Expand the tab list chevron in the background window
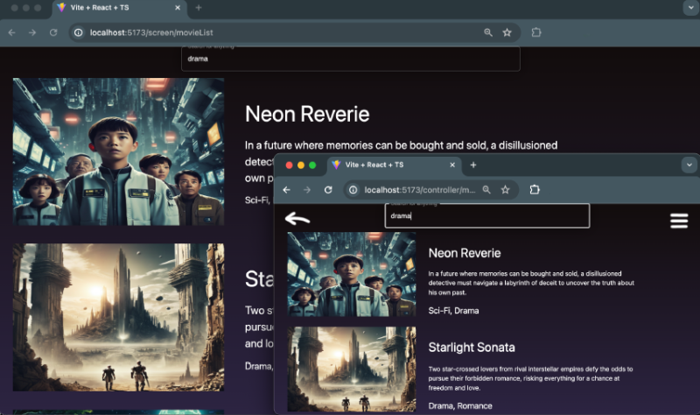The height and width of the screenshot is (415, 700). [689, 7]
